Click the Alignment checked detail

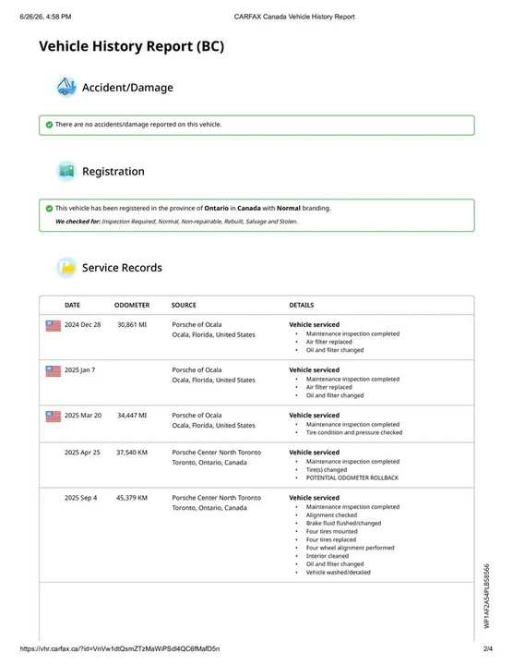click(331, 514)
